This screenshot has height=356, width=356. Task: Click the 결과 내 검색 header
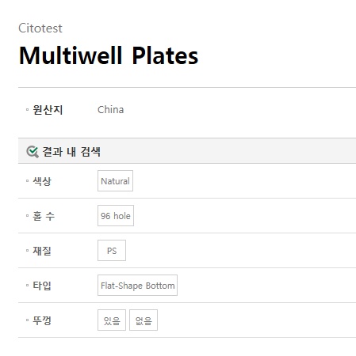click(71, 152)
